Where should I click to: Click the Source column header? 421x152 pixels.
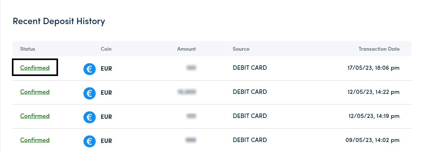coord(241,49)
